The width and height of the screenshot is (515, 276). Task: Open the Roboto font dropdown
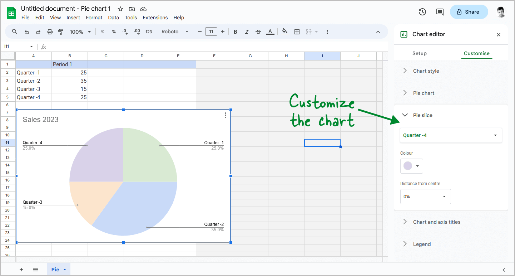click(x=175, y=32)
